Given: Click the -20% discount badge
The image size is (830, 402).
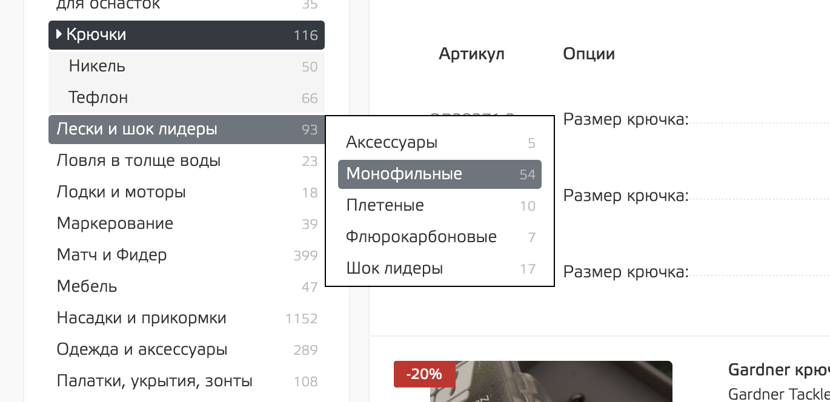Looking at the screenshot, I should [424, 374].
